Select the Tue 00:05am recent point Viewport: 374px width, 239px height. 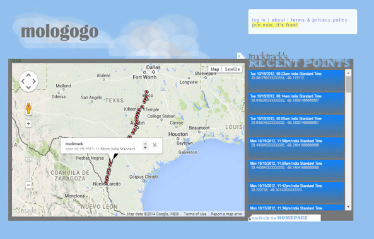point(296,125)
